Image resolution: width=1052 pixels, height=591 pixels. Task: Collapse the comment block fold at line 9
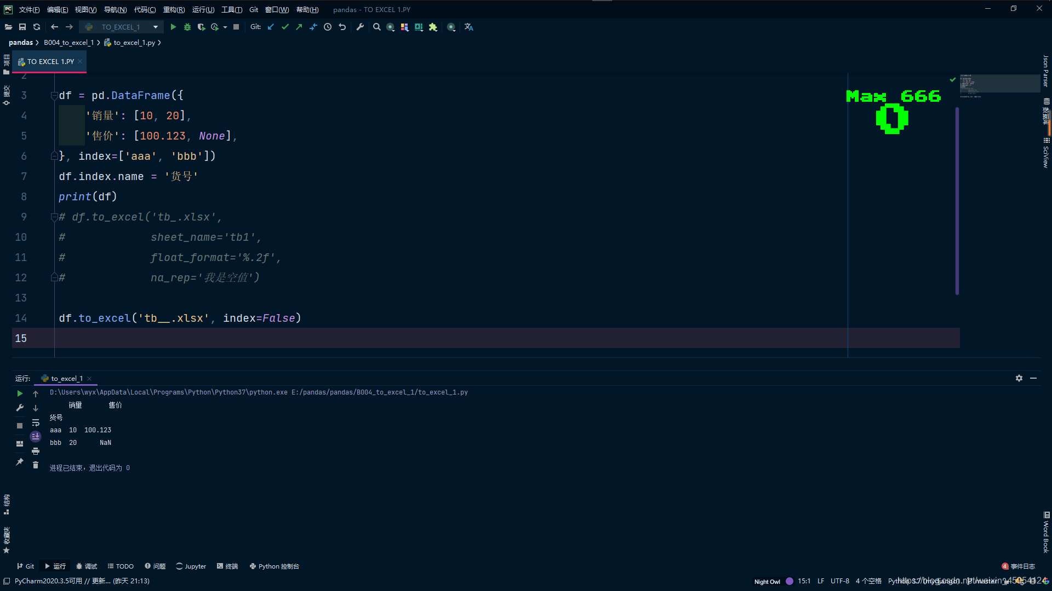click(x=54, y=217)
